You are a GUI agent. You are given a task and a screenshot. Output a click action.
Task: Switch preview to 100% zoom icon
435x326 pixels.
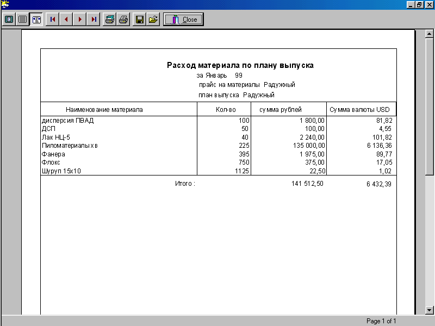23,20
